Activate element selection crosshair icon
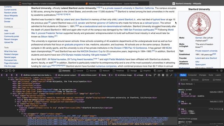This screenshot has height=126, width=224. (14, 71)
